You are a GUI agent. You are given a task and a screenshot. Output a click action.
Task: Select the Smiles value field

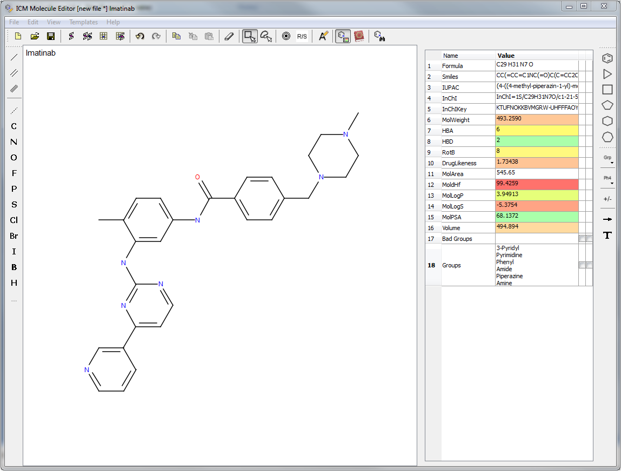537,76
